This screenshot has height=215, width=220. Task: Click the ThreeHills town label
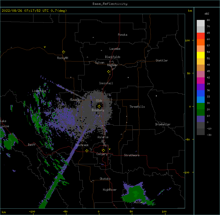[x=137, y=107]
